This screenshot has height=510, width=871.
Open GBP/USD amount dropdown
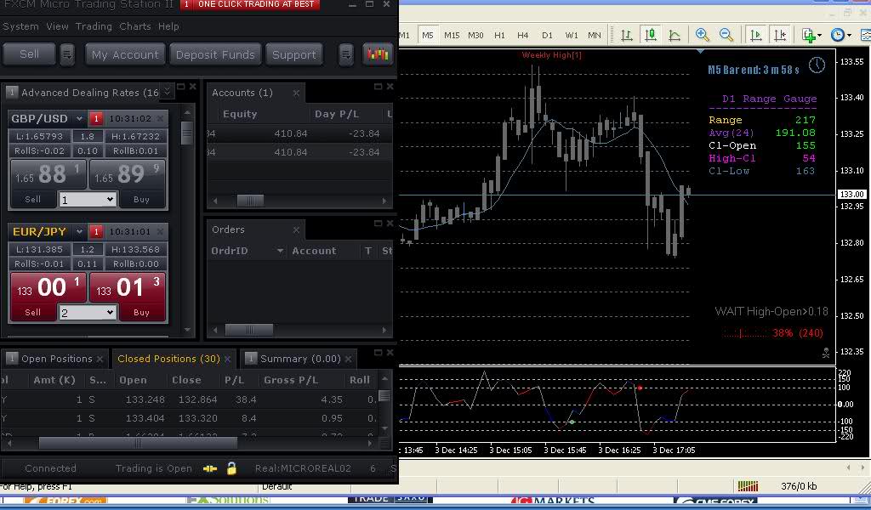coord(87,200)
